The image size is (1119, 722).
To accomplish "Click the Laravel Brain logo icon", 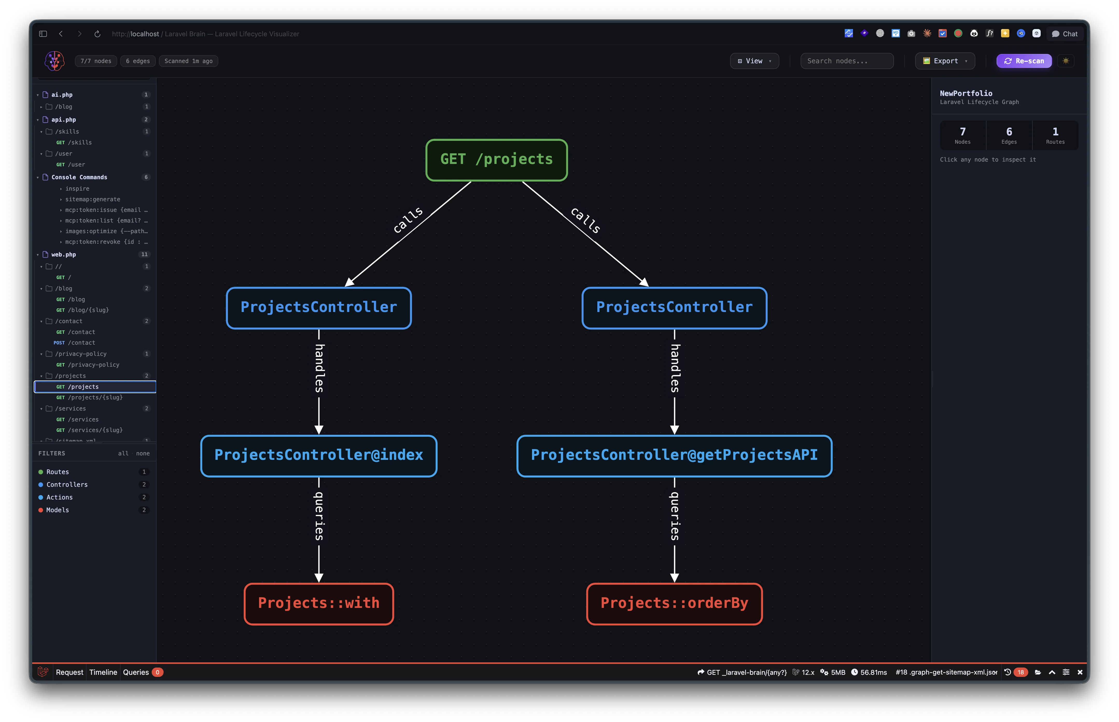I will (54, 61).
